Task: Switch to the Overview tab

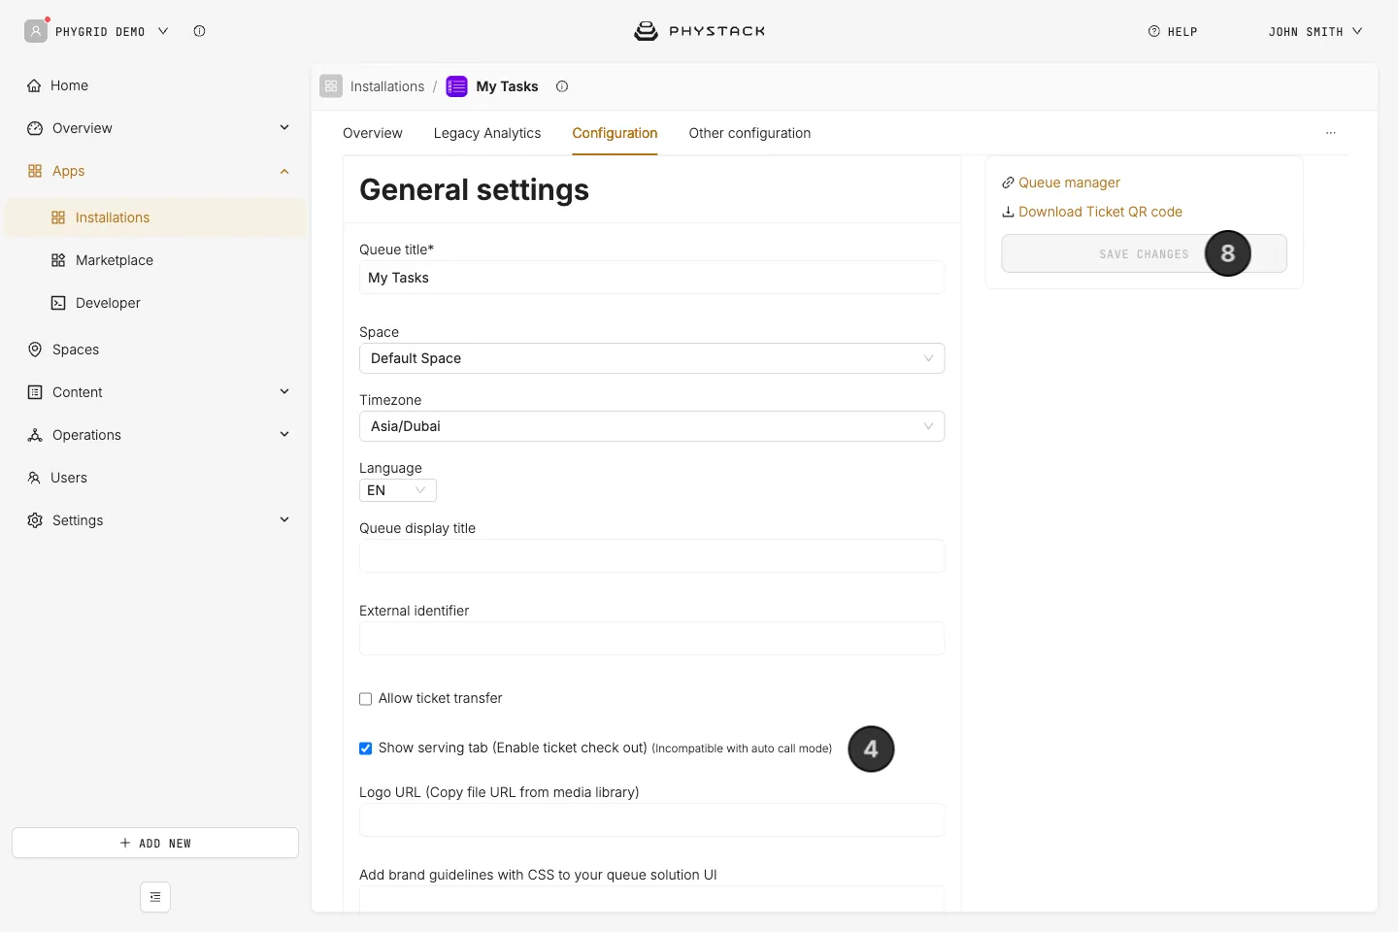Action: [373, 133]
